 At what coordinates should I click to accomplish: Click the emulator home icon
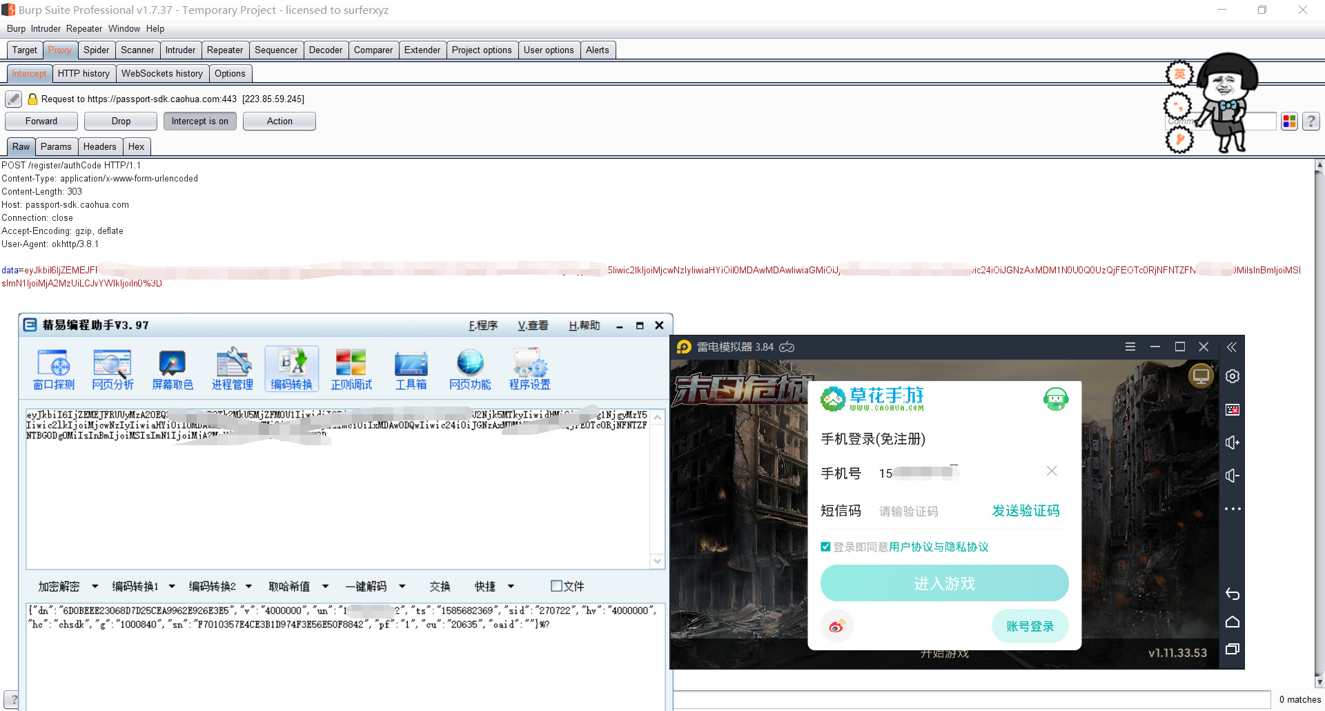point(1233,622)
